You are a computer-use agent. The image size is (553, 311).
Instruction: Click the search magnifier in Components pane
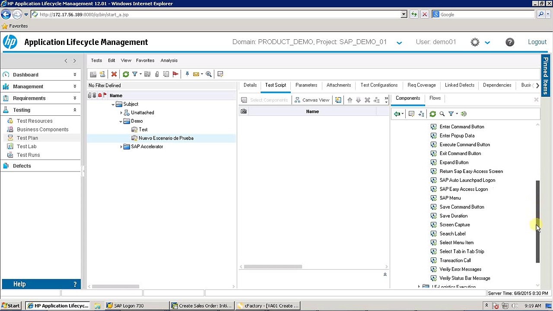[442, 114]
